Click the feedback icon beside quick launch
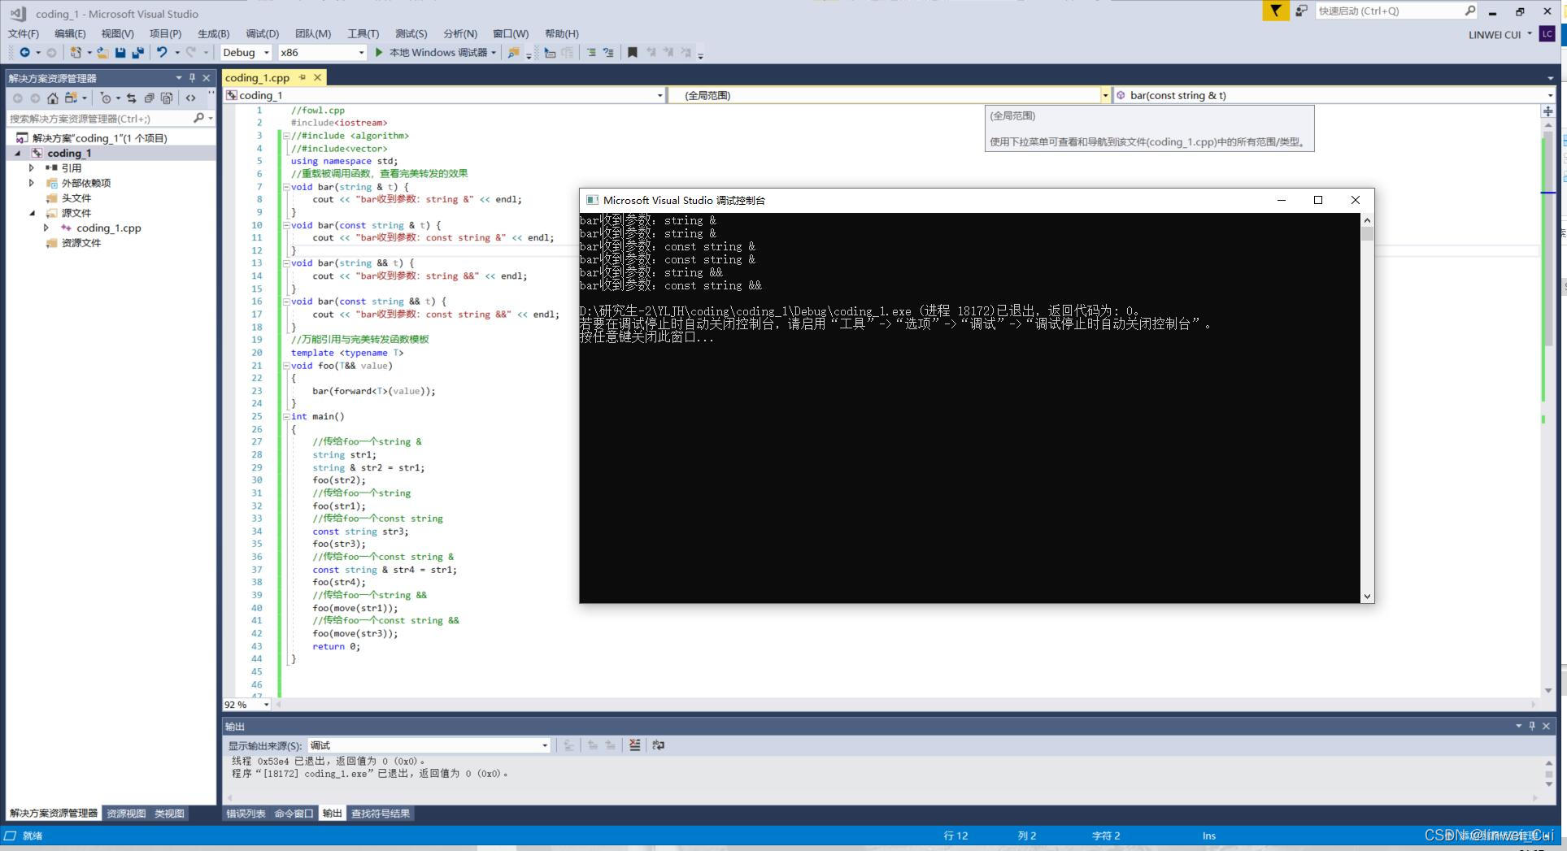 pyautogui.click(x=1301, y=11)
